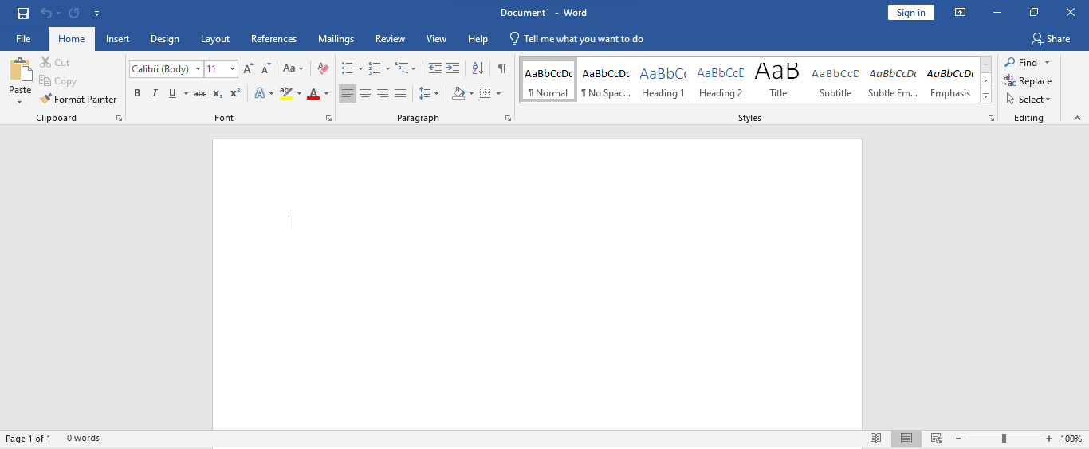The image size is (1089, 449).
Task: Expand the font color dropdown arrow
Action: click(x=326, y=93)
